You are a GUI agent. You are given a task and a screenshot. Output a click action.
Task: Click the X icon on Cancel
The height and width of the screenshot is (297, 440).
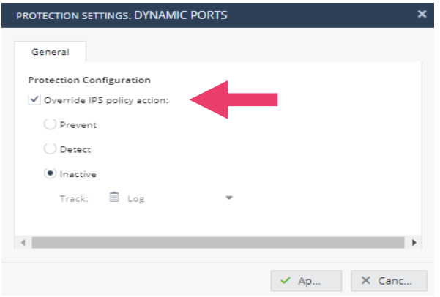tap(365, 280)
